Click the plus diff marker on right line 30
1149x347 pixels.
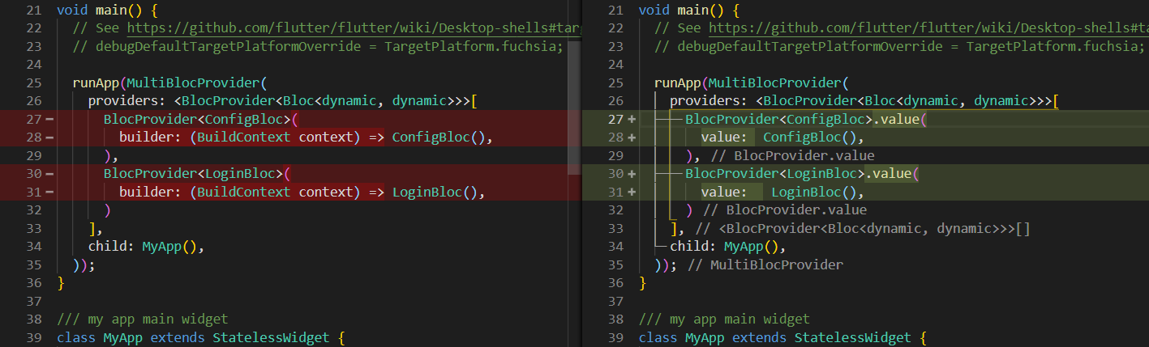click(x=631, y=173)
